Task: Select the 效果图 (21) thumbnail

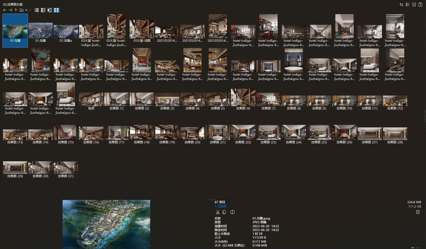Action: click(x=218, y=134)
